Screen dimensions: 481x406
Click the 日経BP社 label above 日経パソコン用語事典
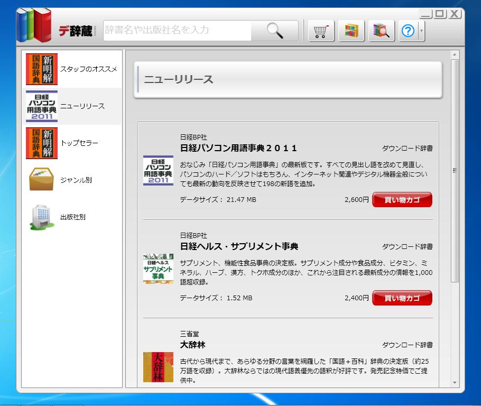coord(193,137)
